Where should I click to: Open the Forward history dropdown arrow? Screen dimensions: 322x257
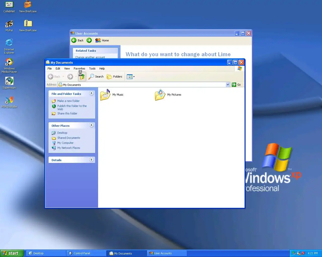[76, 77]
